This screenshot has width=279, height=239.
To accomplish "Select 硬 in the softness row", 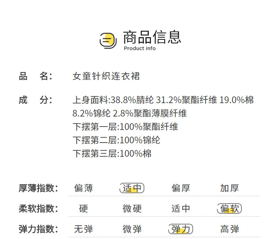I will 83,208.
